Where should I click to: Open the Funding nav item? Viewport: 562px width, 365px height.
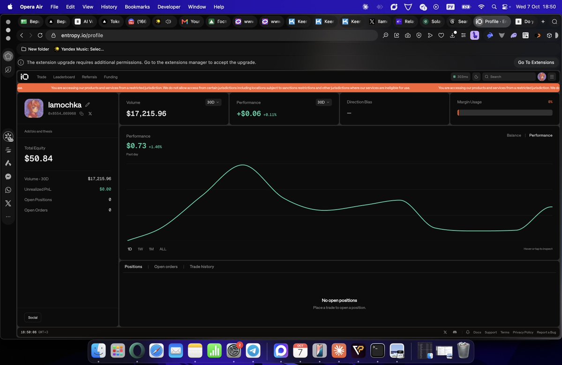pyautogui.click(x=111, y=77)
